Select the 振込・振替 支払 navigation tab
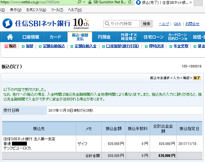Image resolution: width=205 pixels, height=162 pixels. pyautogui.click(x=80, y=37)
